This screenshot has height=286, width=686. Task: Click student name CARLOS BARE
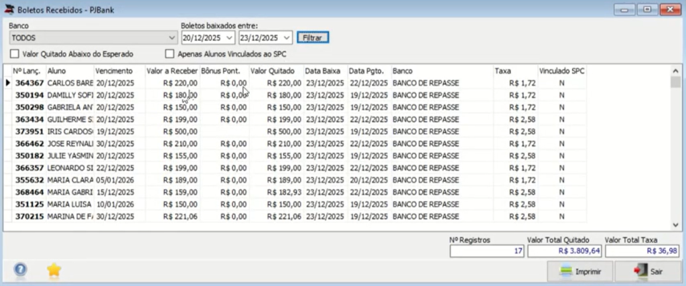pos(70,82)
